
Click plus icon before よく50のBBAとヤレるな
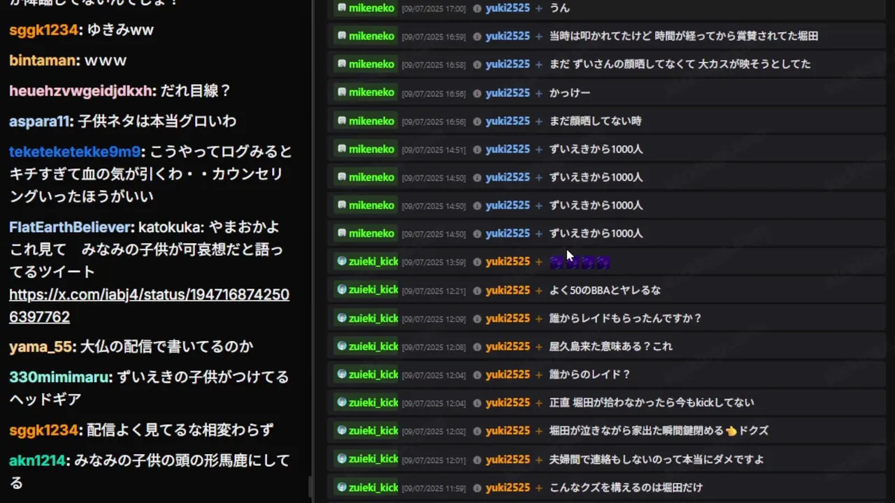538,290
